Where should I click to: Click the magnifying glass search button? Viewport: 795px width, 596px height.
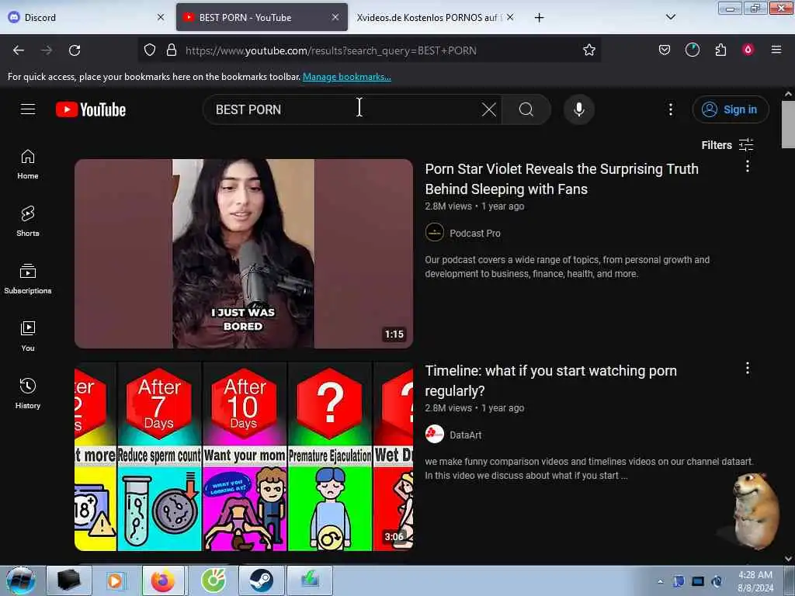(x=526, y=109)
